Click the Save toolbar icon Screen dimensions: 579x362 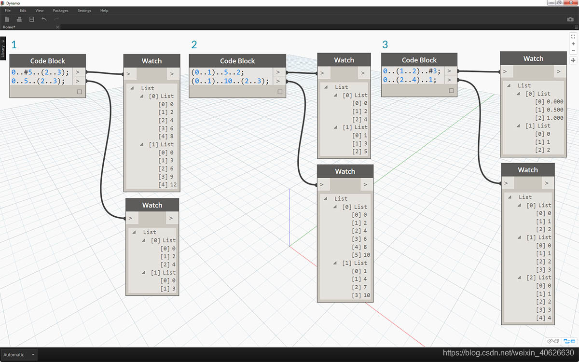pos(32,19)
